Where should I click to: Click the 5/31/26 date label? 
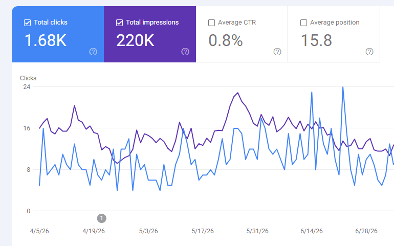click(x=257, y=231)
